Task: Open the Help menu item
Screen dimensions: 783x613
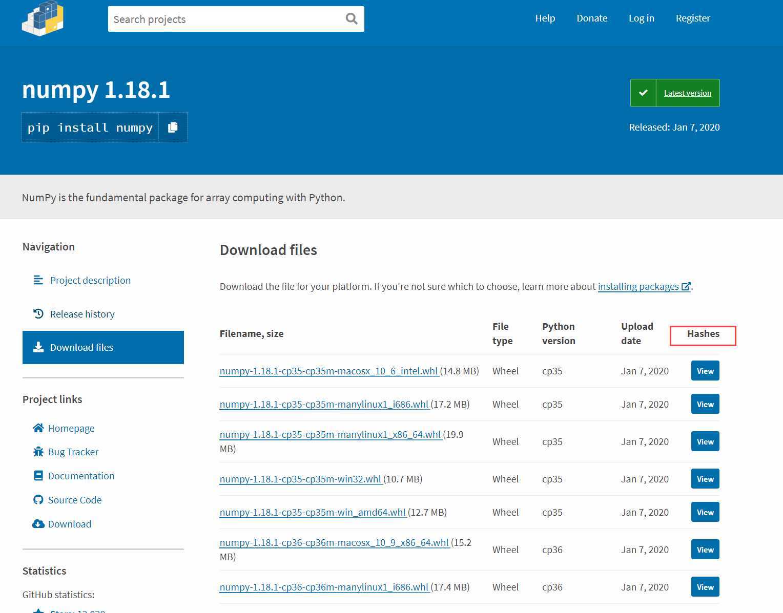Action: point(545,18)
